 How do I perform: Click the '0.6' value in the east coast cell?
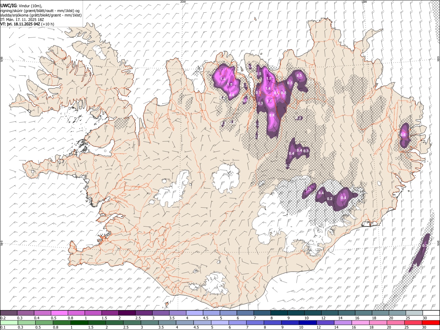click(x=403, y=135)
